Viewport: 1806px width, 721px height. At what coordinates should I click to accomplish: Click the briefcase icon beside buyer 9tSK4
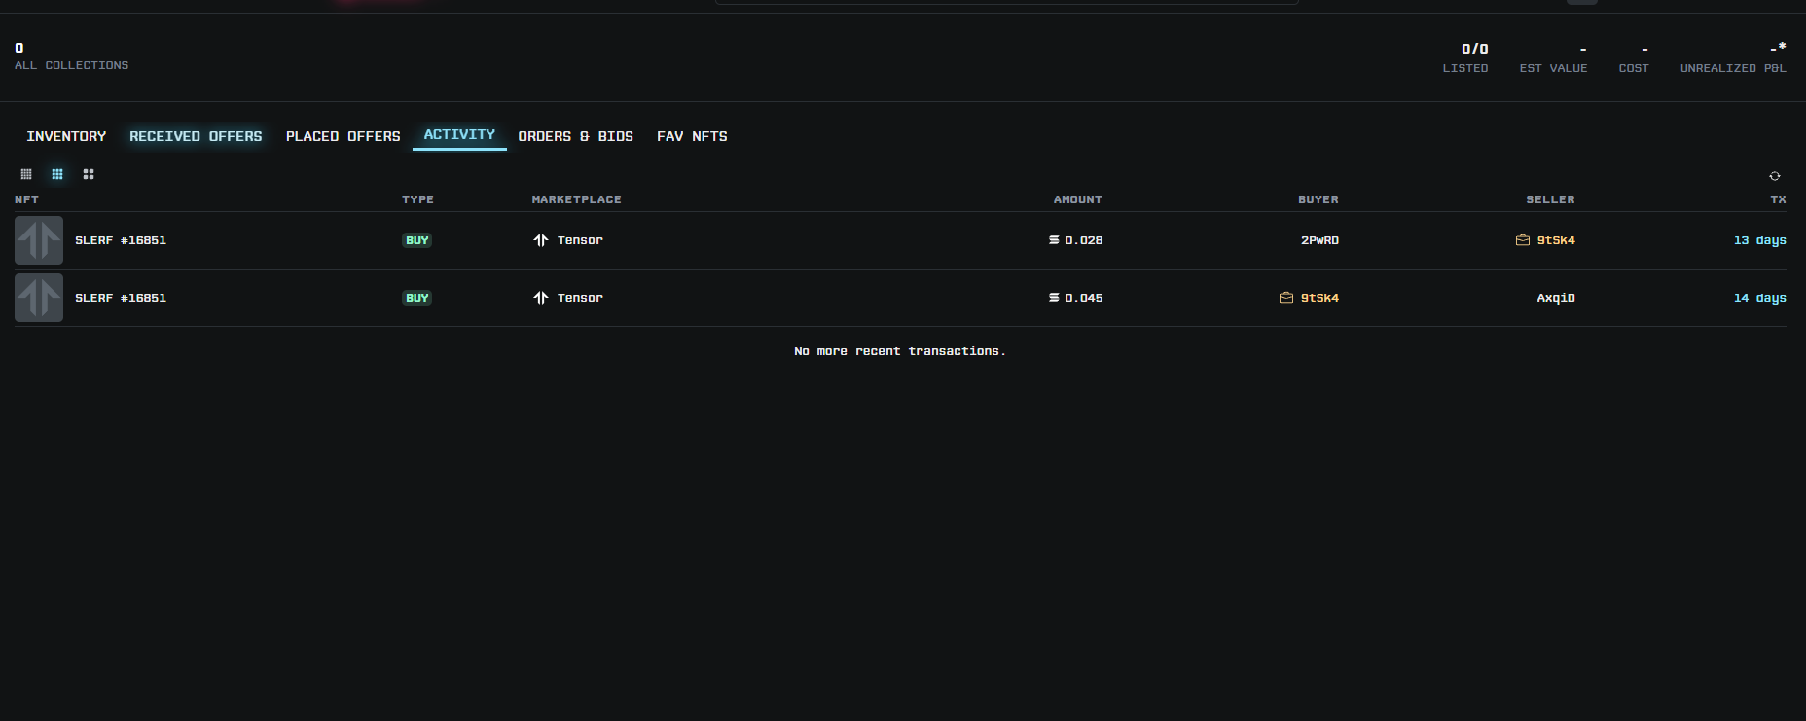1285,298
